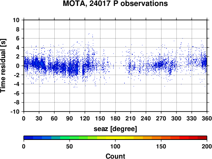Click the y-axis tick label 10

[x=16, y=20]
